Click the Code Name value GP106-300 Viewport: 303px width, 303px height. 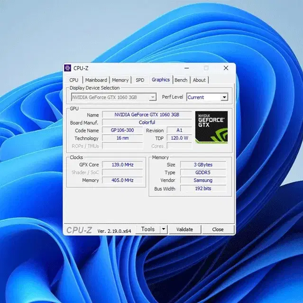[x=122, y=130]
